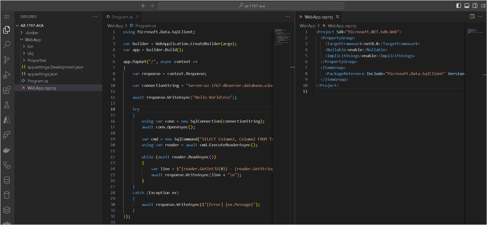This screenshot has width=487, height=225.
Task: Open the Azure view in activity bar
Action: [x=7, y=120]
